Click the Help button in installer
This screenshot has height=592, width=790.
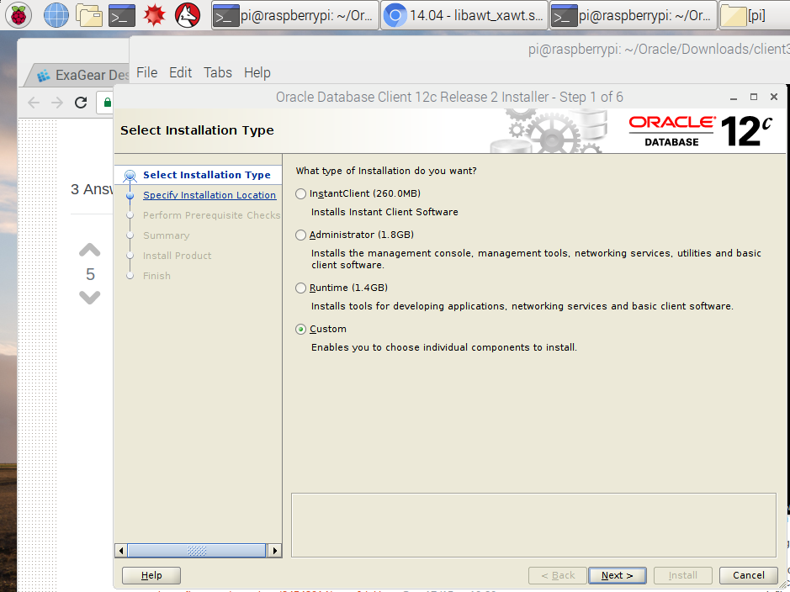[151, 575]
